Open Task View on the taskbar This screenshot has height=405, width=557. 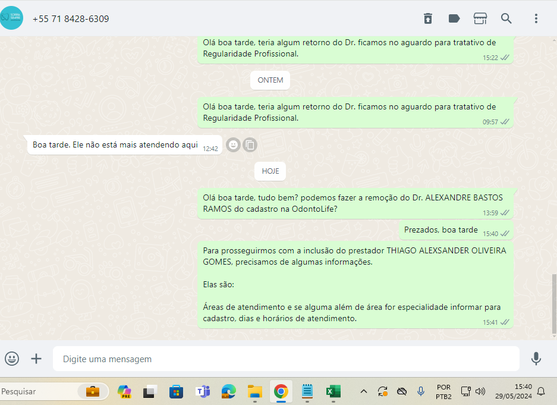coord(150,391)
